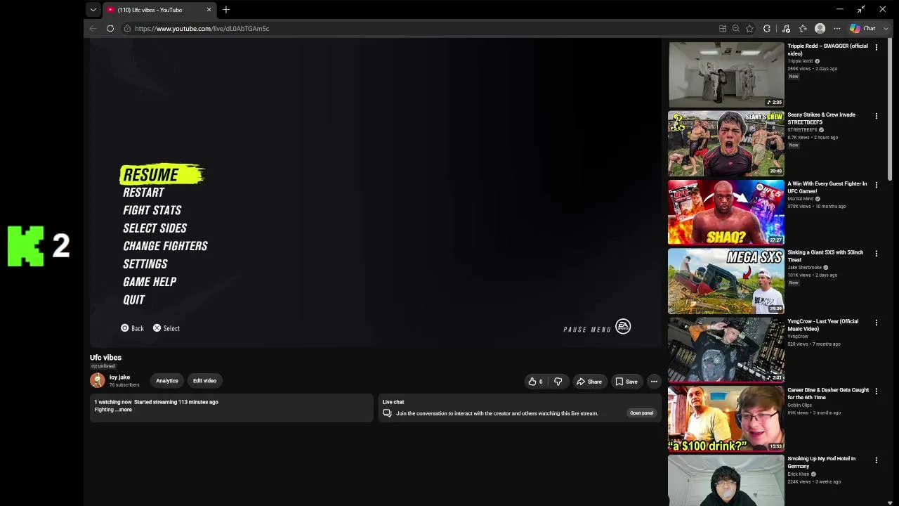The width and height of the screenshot is (899, 506).
Task: Open the live chat panel
Action: click(x=641, y=413)
